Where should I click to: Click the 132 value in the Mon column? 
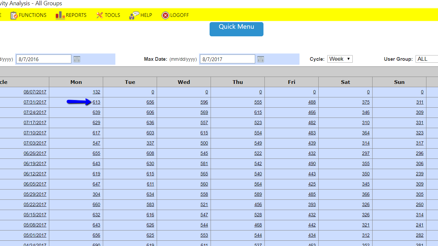coord(96,92)
